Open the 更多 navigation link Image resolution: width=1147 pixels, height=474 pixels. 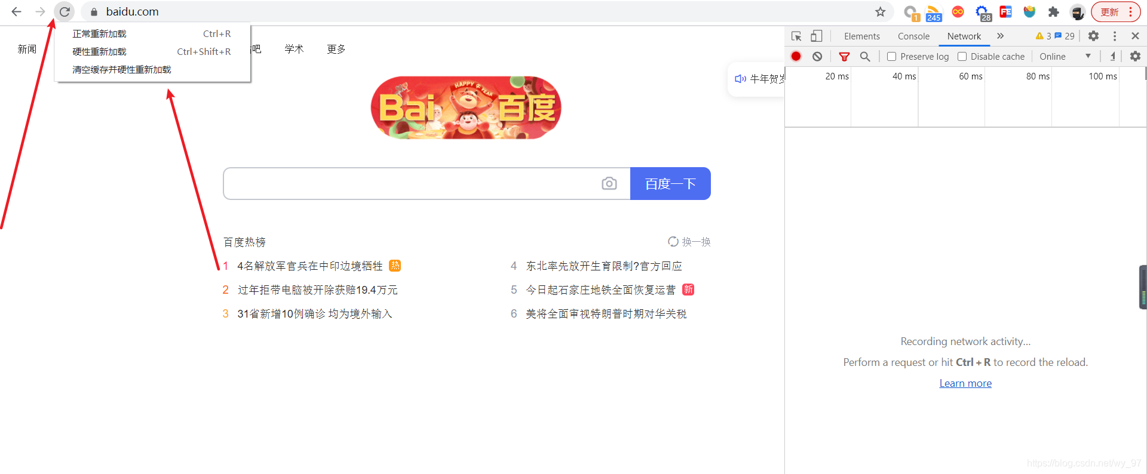336,49
